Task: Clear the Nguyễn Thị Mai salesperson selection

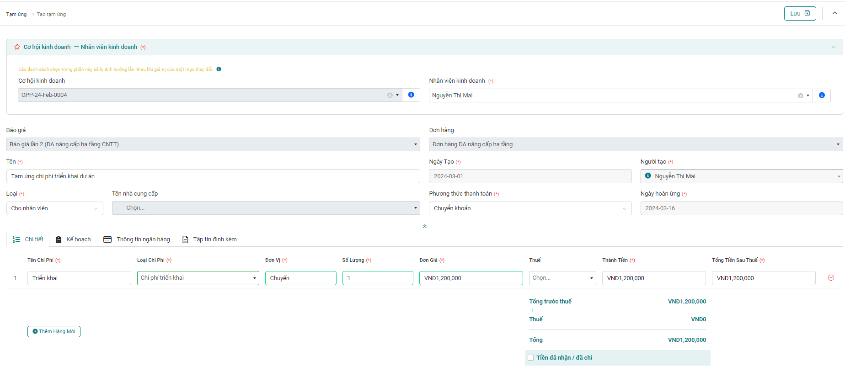Action: point(800,96)
